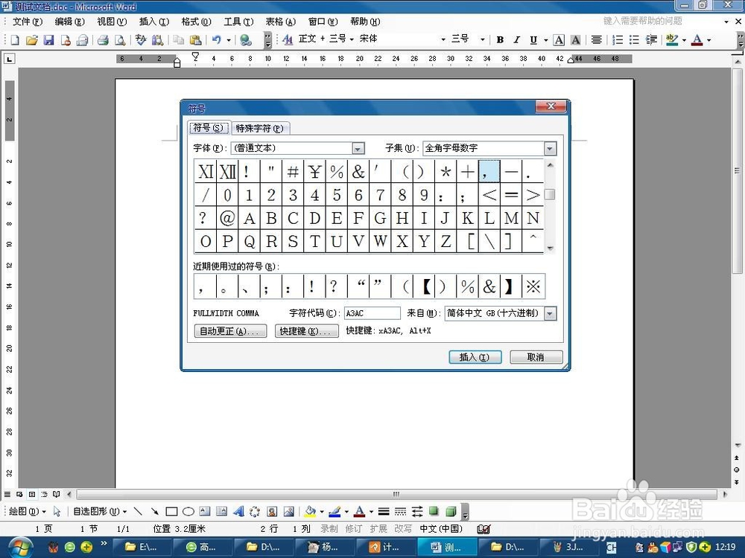The image size is (745, 558).
Task: Click the Windows Start button
Action: point(20,547)
